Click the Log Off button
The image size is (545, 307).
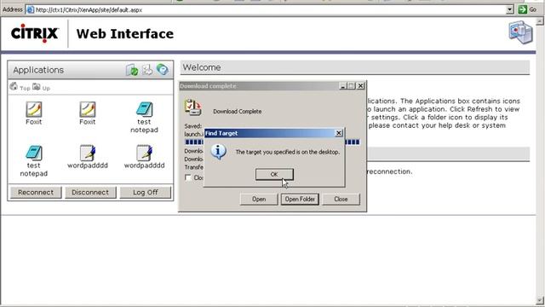pyautogui.click(x=146, y=192)
